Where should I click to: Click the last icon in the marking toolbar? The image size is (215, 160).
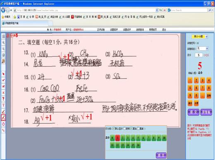[3, 130]
